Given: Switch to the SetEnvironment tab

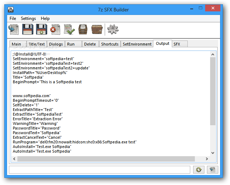Looking at the screenshot, I should click(137, 44).
